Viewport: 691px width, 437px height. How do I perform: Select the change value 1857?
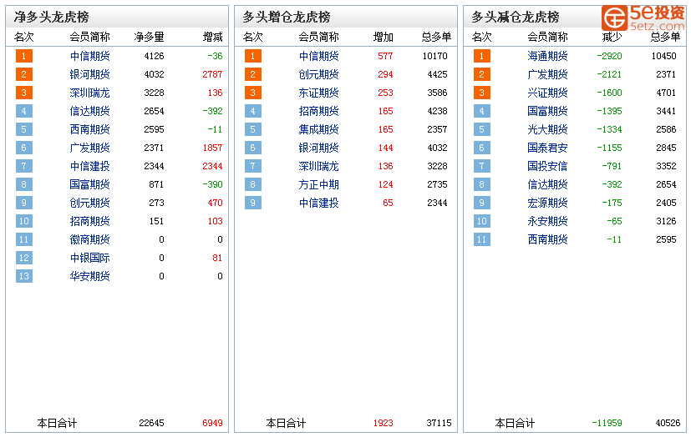tap(212, 148)
